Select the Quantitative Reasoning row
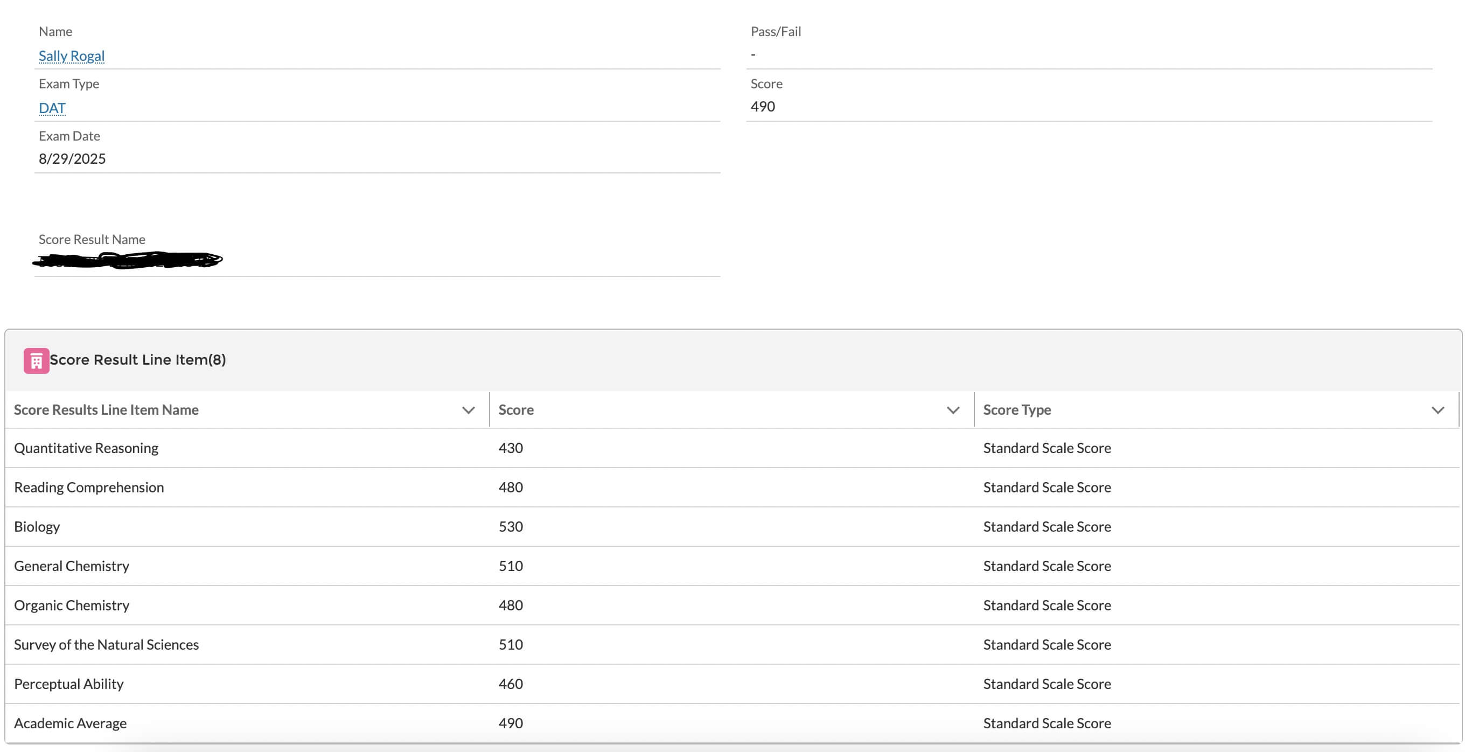The height and width of the screenshot is (752, 1465). 86,448
